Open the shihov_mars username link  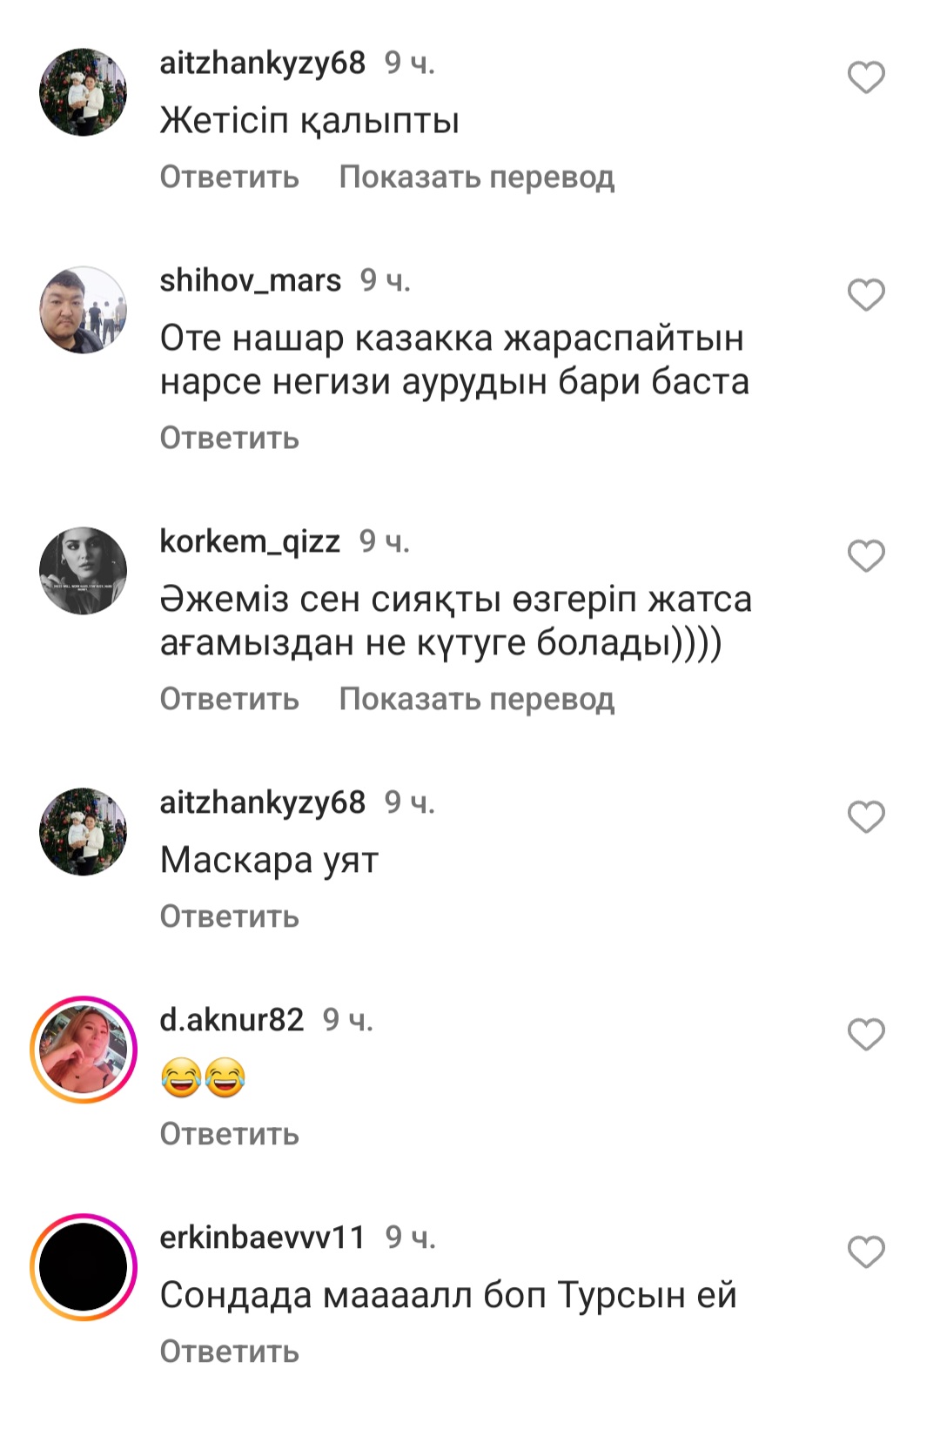pos(251,280)
